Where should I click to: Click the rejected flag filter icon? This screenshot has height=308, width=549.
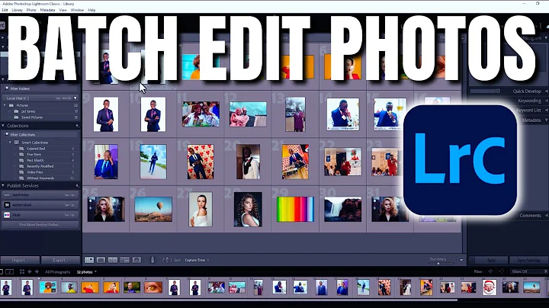[x=502, y=271]
